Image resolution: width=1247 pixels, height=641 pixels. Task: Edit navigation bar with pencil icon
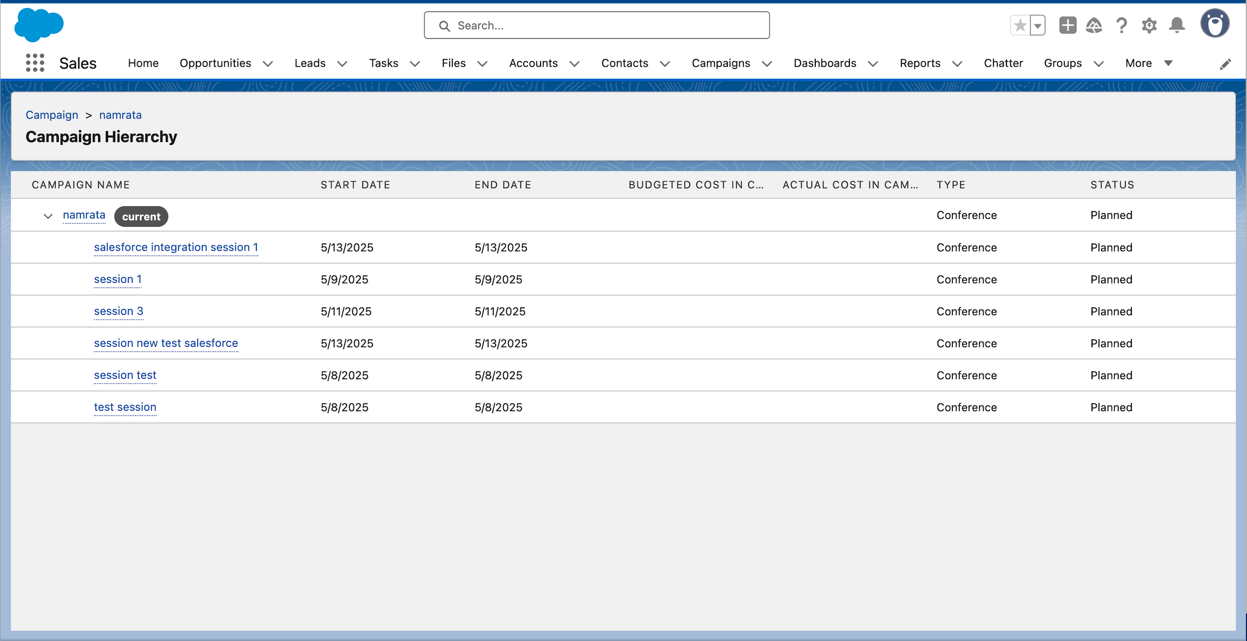(1225, 64)
